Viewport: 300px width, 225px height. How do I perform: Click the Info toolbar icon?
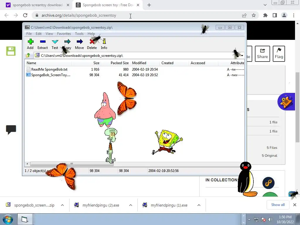click(x=104, y=44)
